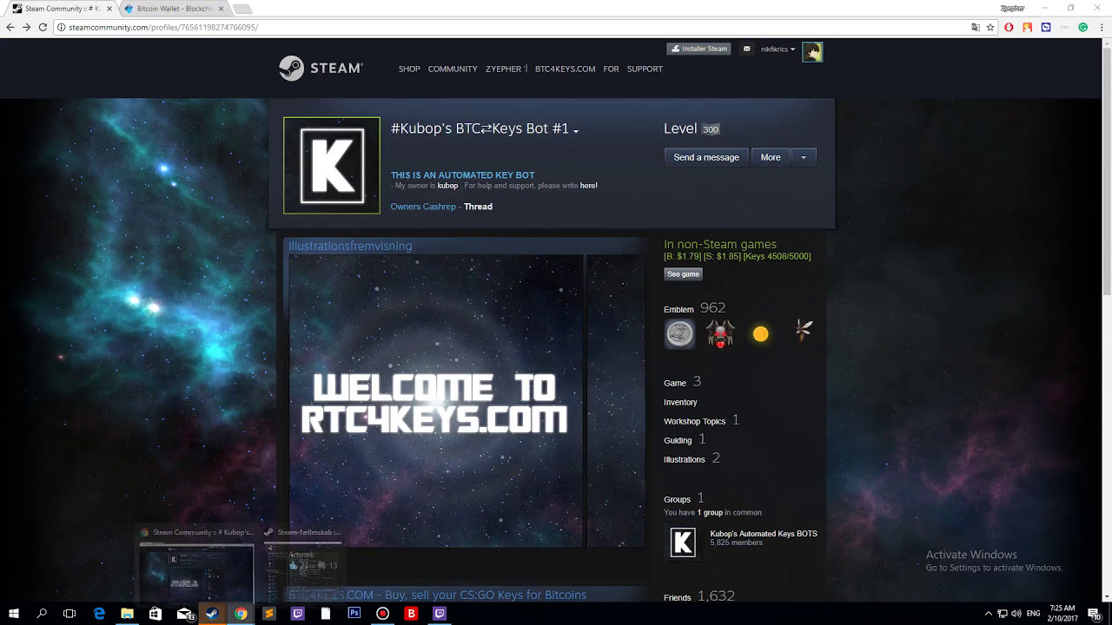The image size is (1112, 625).
Task: Click the page vertical scrollbar
Action: tap(1107, 174)
